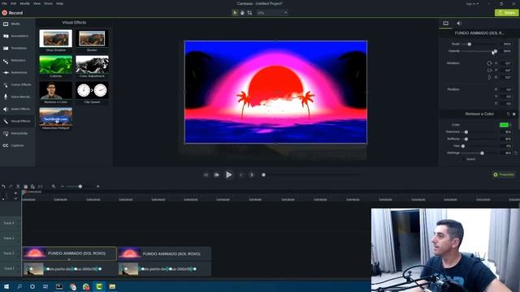
Task: Open the Visual Effects tab
Action: [17, 121]
